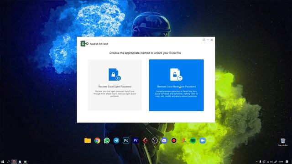Launch OBS Studio from the dock
292x164 pixels.
[x=155, y=141]
